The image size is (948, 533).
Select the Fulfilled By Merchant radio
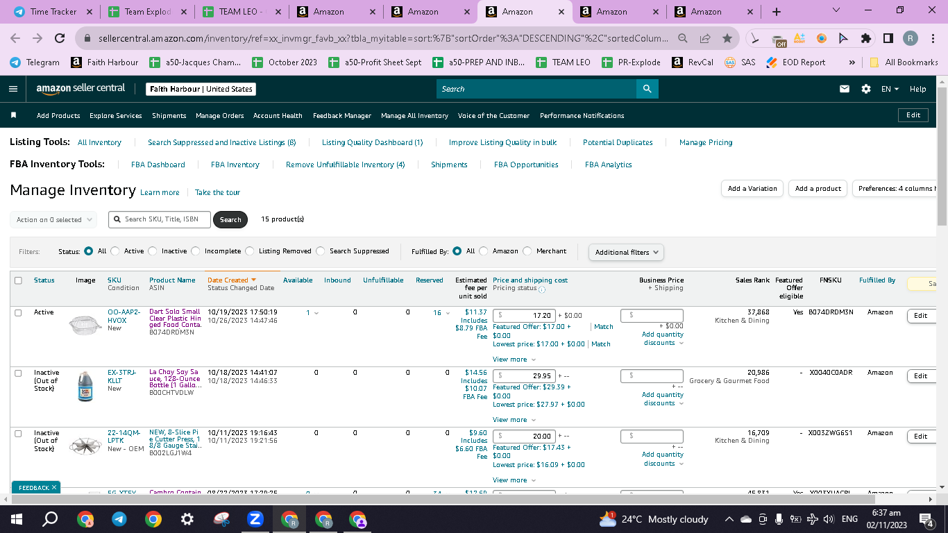pyautogui.click(x=527, y=251)
